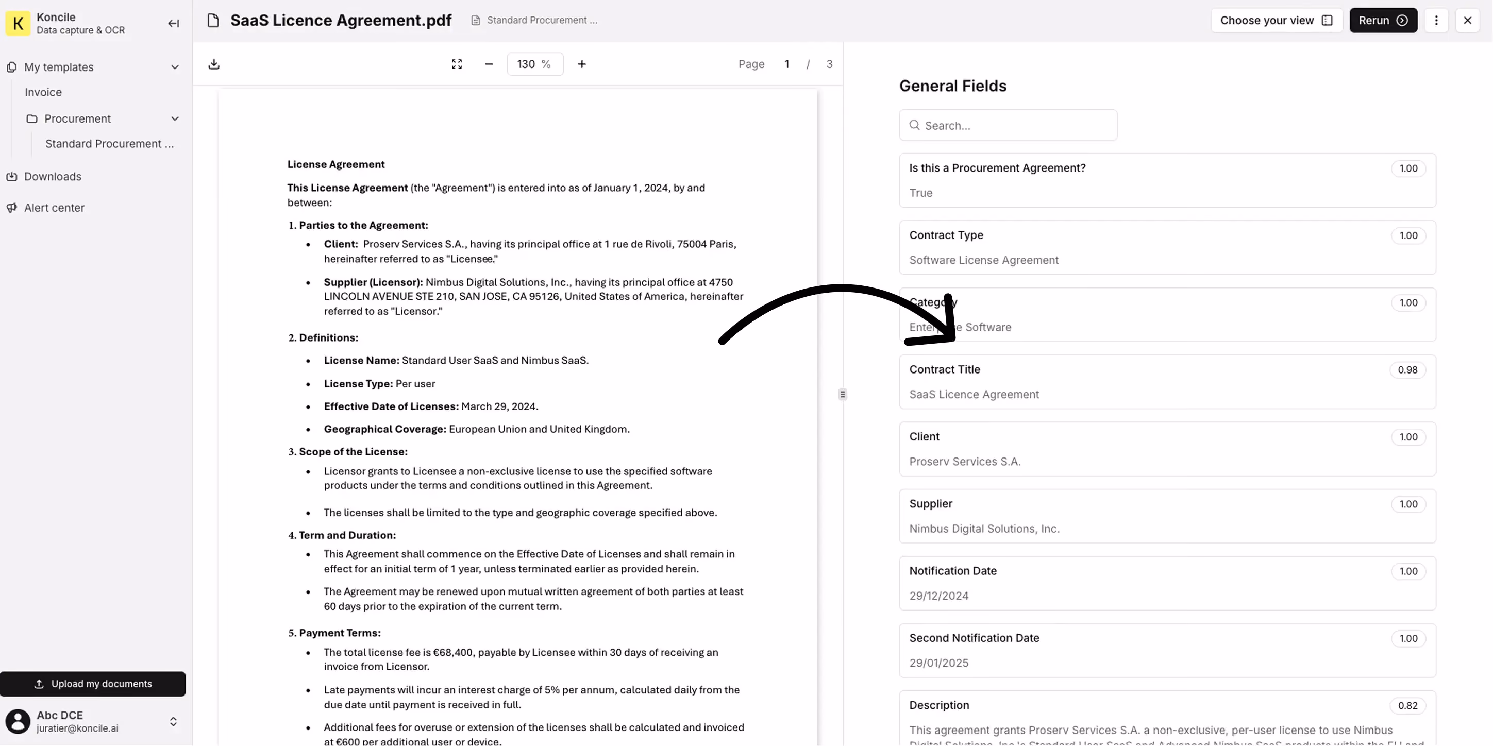Click the SaaS Licence Agreement value
The width and height of the screenshot is (1493, 746).
974,395
